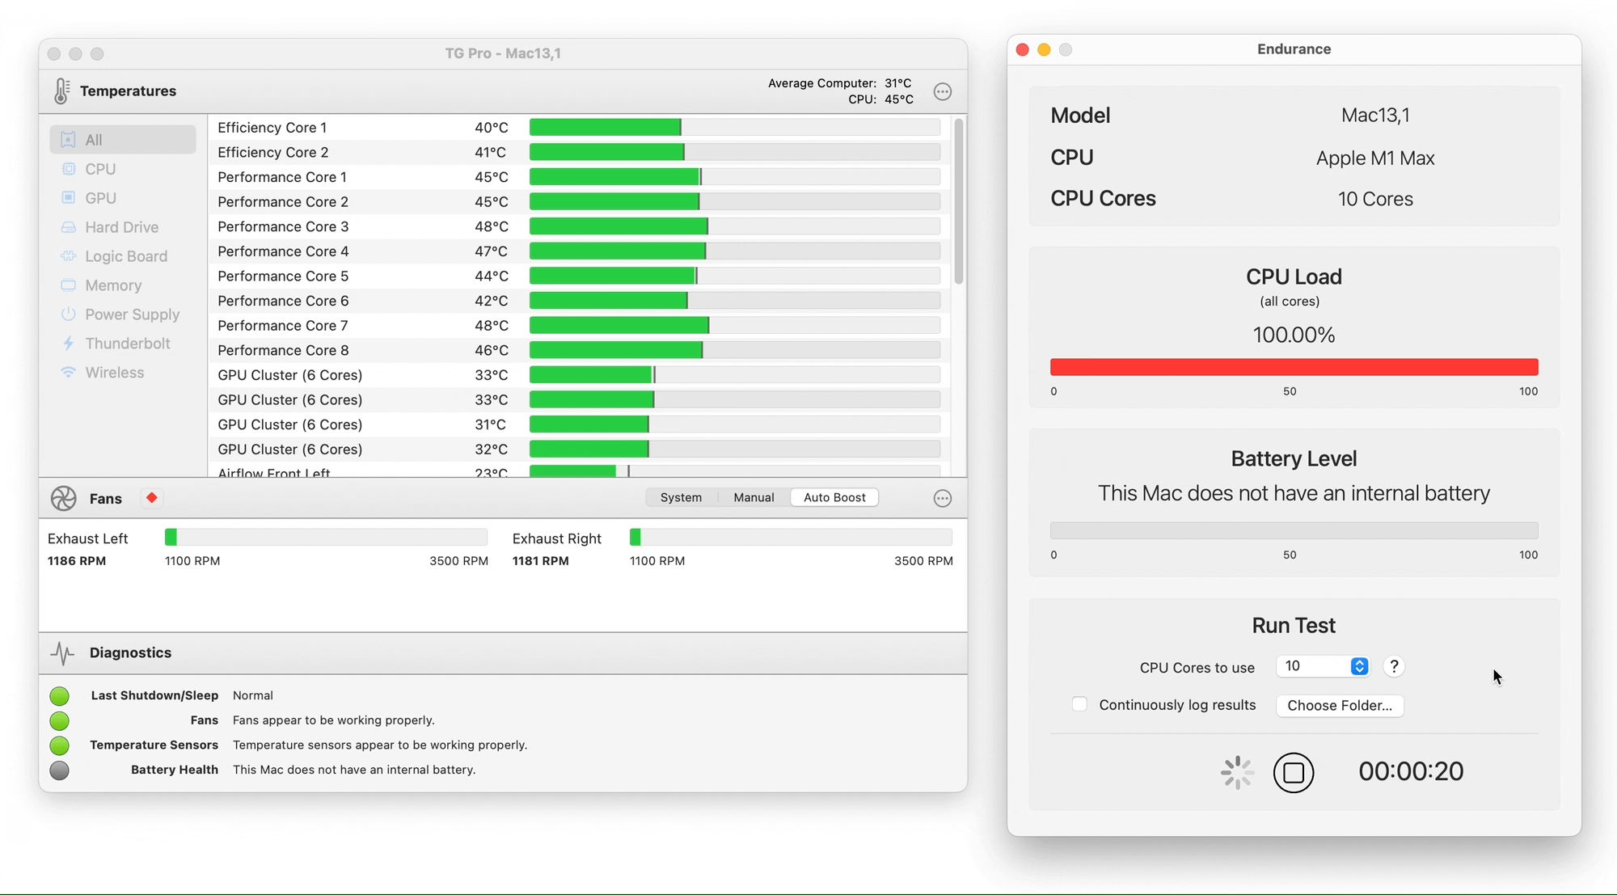Click the 1186 RPM Exhaust Left reading
The image size is (1617, 895).
pos(77,560)
